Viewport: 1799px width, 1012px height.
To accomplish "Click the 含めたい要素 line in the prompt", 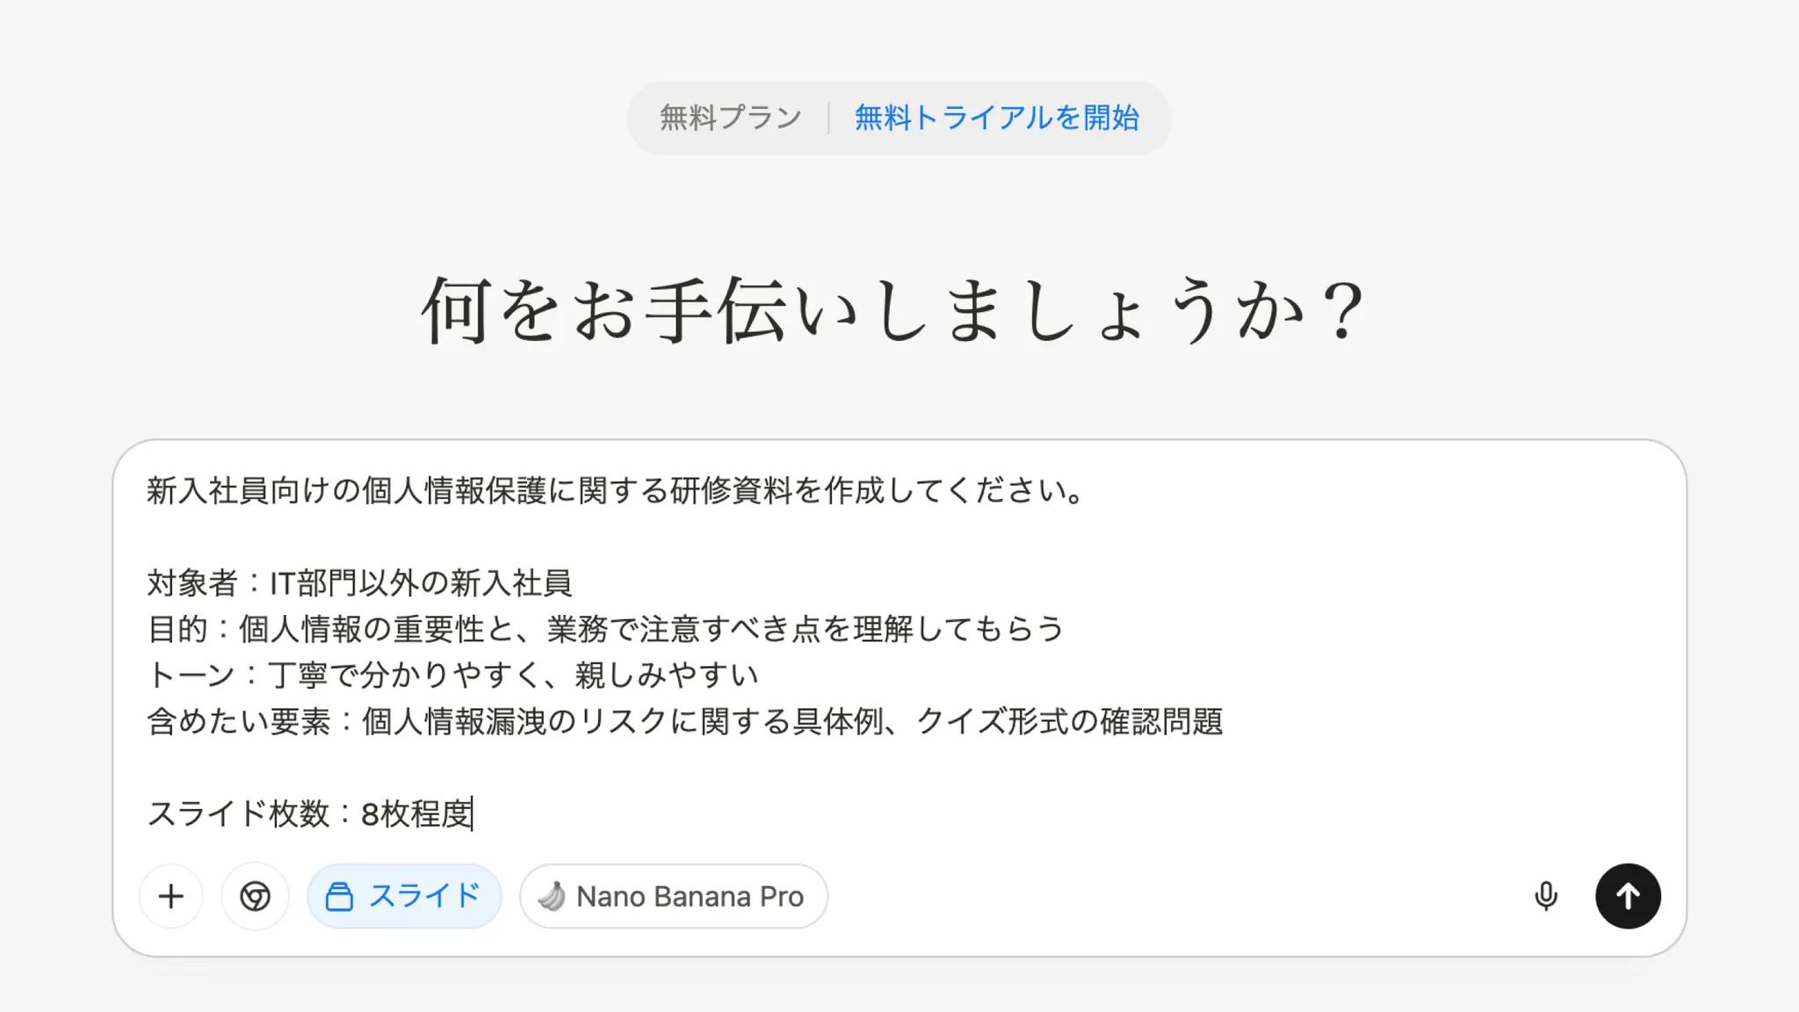I will (x=685, y=721).
